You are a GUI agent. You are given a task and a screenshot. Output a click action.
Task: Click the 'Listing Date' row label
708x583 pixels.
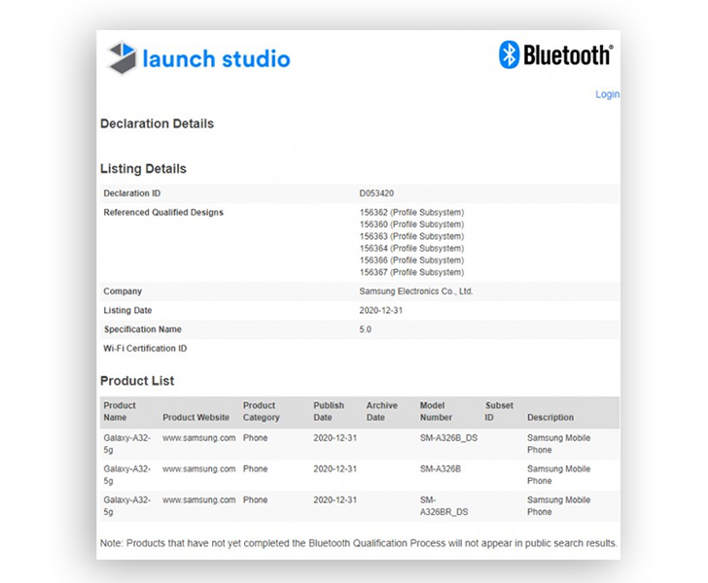click(x=127, y=310)
